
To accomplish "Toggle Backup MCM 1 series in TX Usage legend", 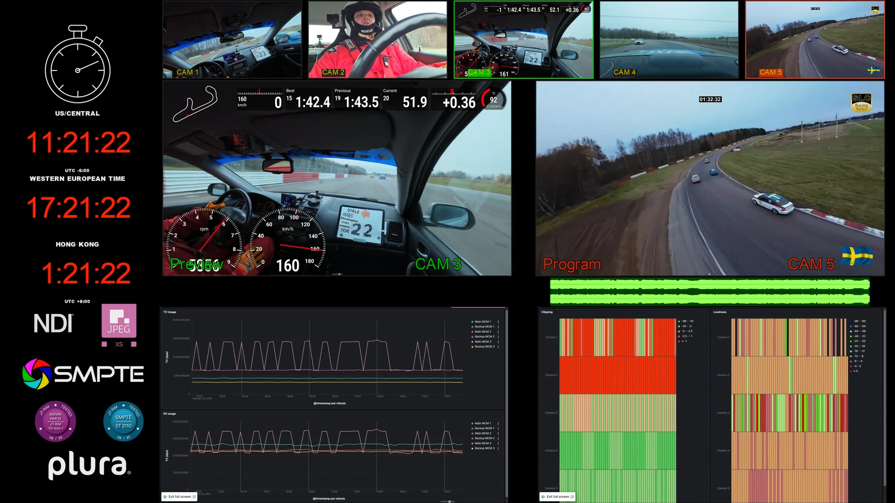I will 483,326.
